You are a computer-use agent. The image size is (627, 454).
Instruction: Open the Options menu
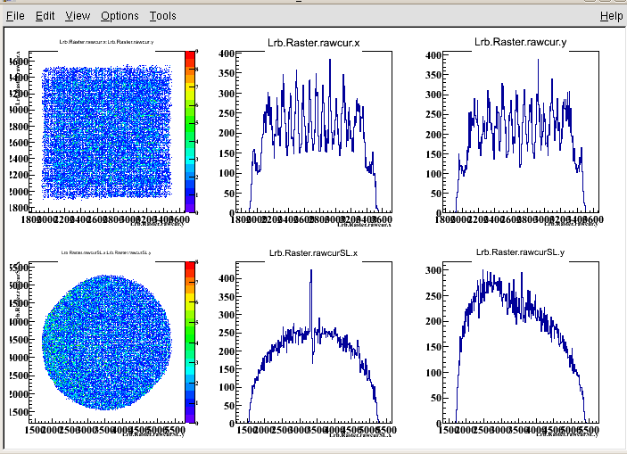tap(120, 16)
